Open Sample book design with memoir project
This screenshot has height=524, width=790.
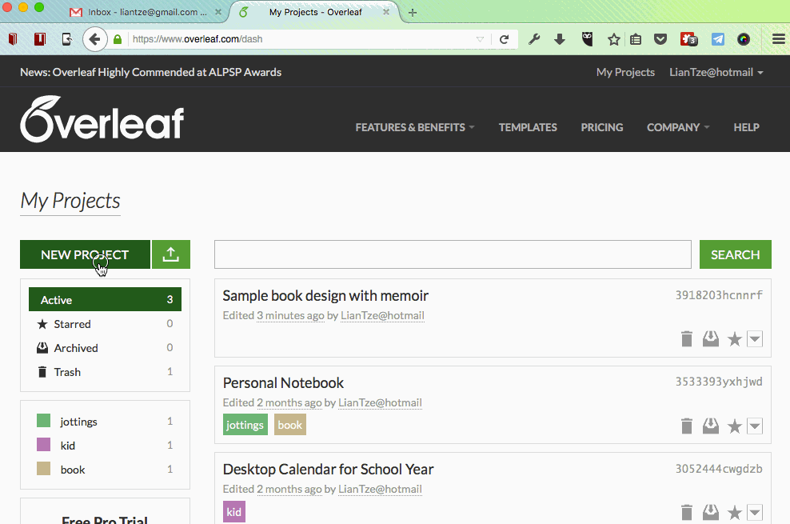(x=325, y=295)
